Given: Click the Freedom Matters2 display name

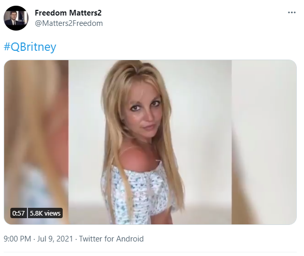Looking at the screenshot, I should point(68,13).
